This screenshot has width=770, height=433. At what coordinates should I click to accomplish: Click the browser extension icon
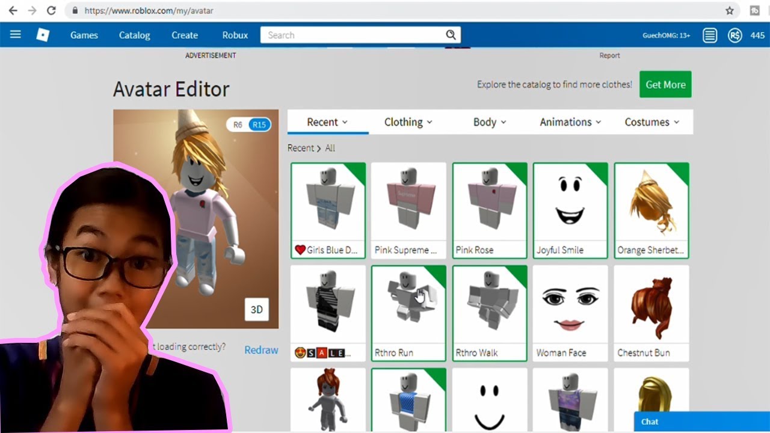pos(754,10)
